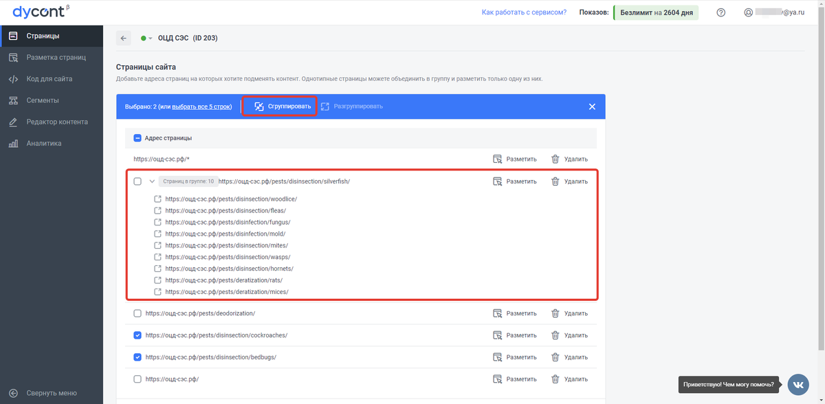Delete the silverfish group with its trash icon
Viewport: 825px width, 404px height.
tap(555, 181)
